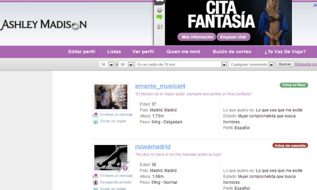Select the Quien me miró tab
Screen dimensions: 317x190
click(184, 52)
